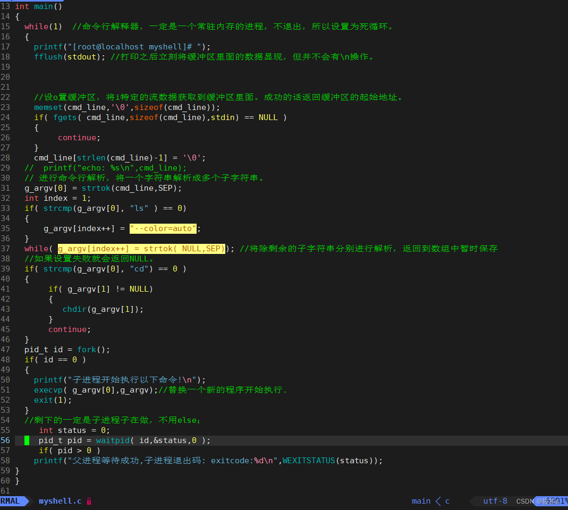Click commented printf echo on line 29
The height and width of the screenshot is (510, 568).
105,168
